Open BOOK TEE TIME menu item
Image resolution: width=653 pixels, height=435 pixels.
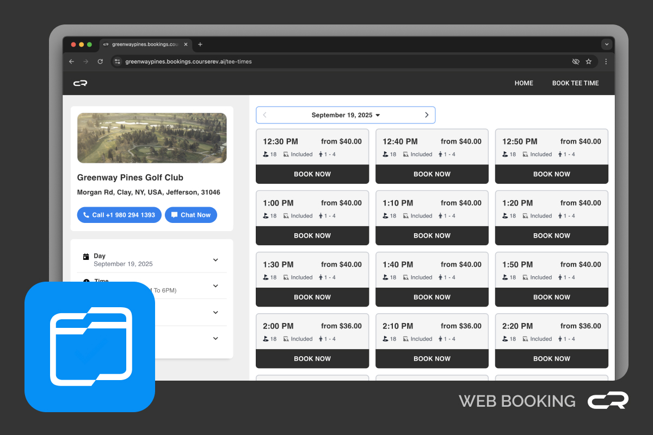coord(575,83)
